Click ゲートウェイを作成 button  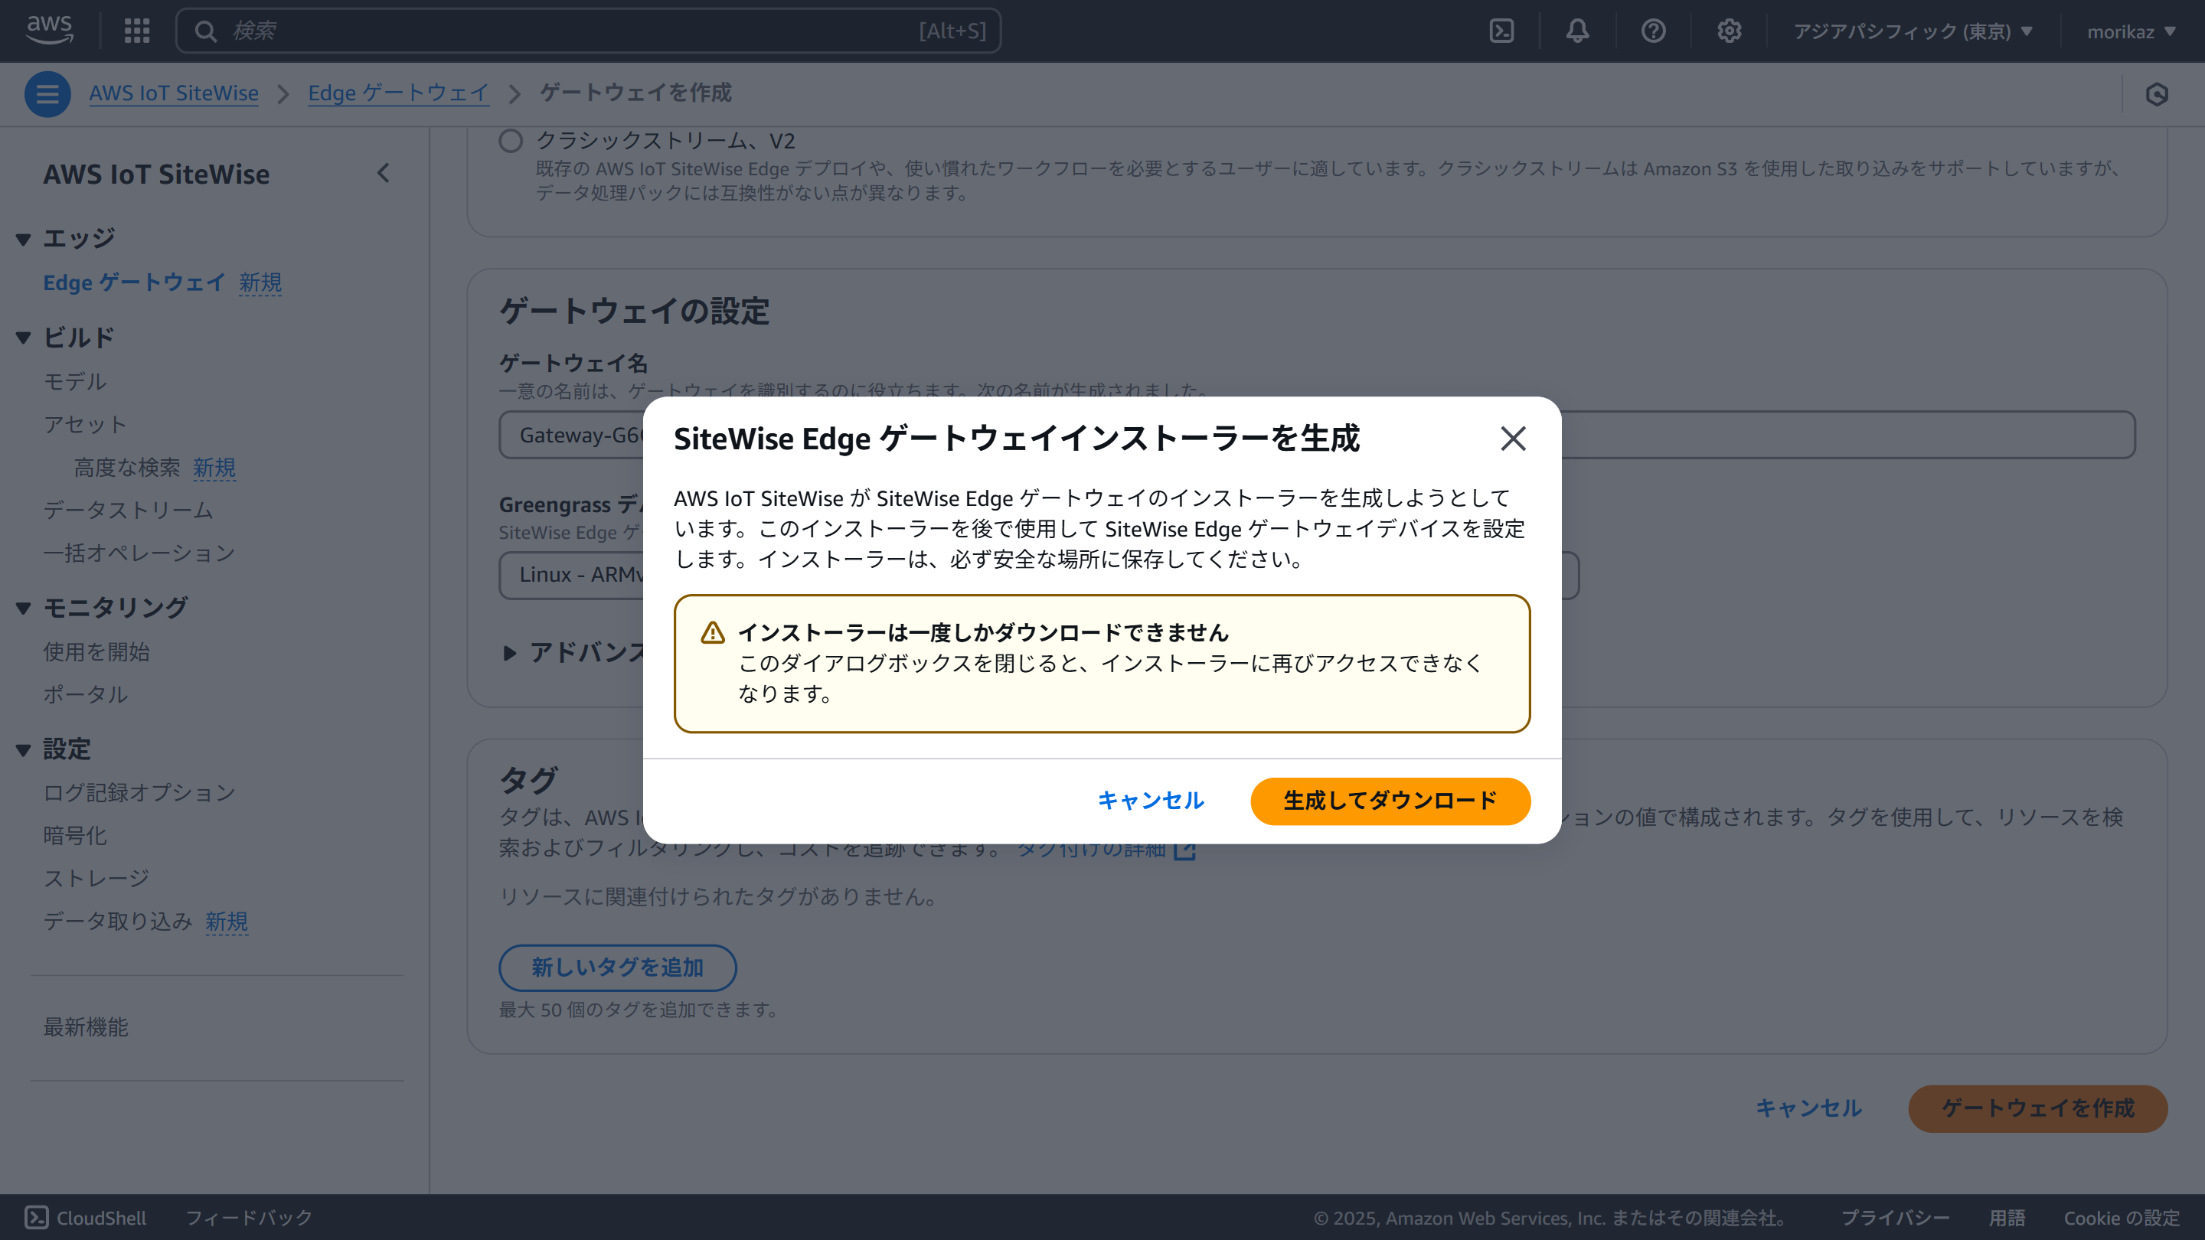tap(2038, 1109)
